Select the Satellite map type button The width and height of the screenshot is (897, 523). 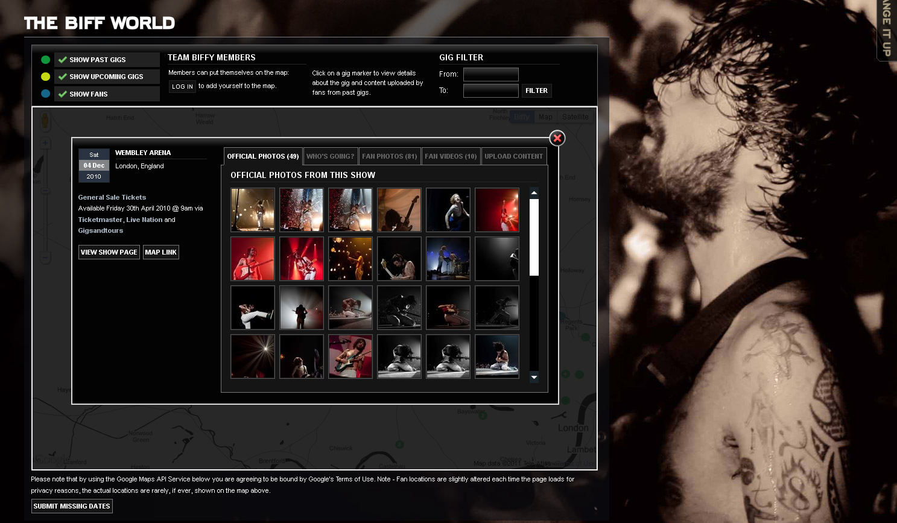(x=575, y=117)
